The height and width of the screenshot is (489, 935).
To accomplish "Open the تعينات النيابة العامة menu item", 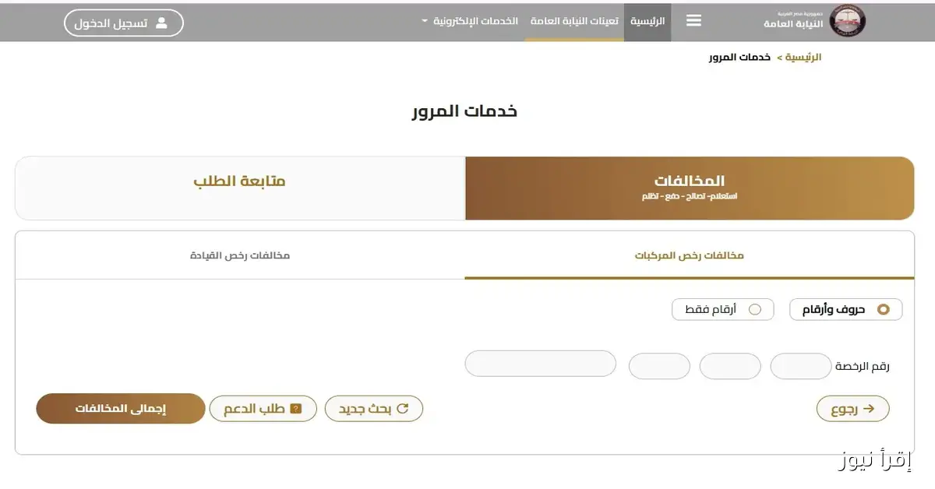I will point(573,21).
